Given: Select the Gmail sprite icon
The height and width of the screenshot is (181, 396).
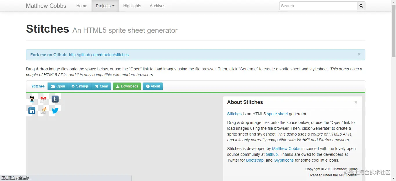Looking at the screenshot, I should 43,99.
